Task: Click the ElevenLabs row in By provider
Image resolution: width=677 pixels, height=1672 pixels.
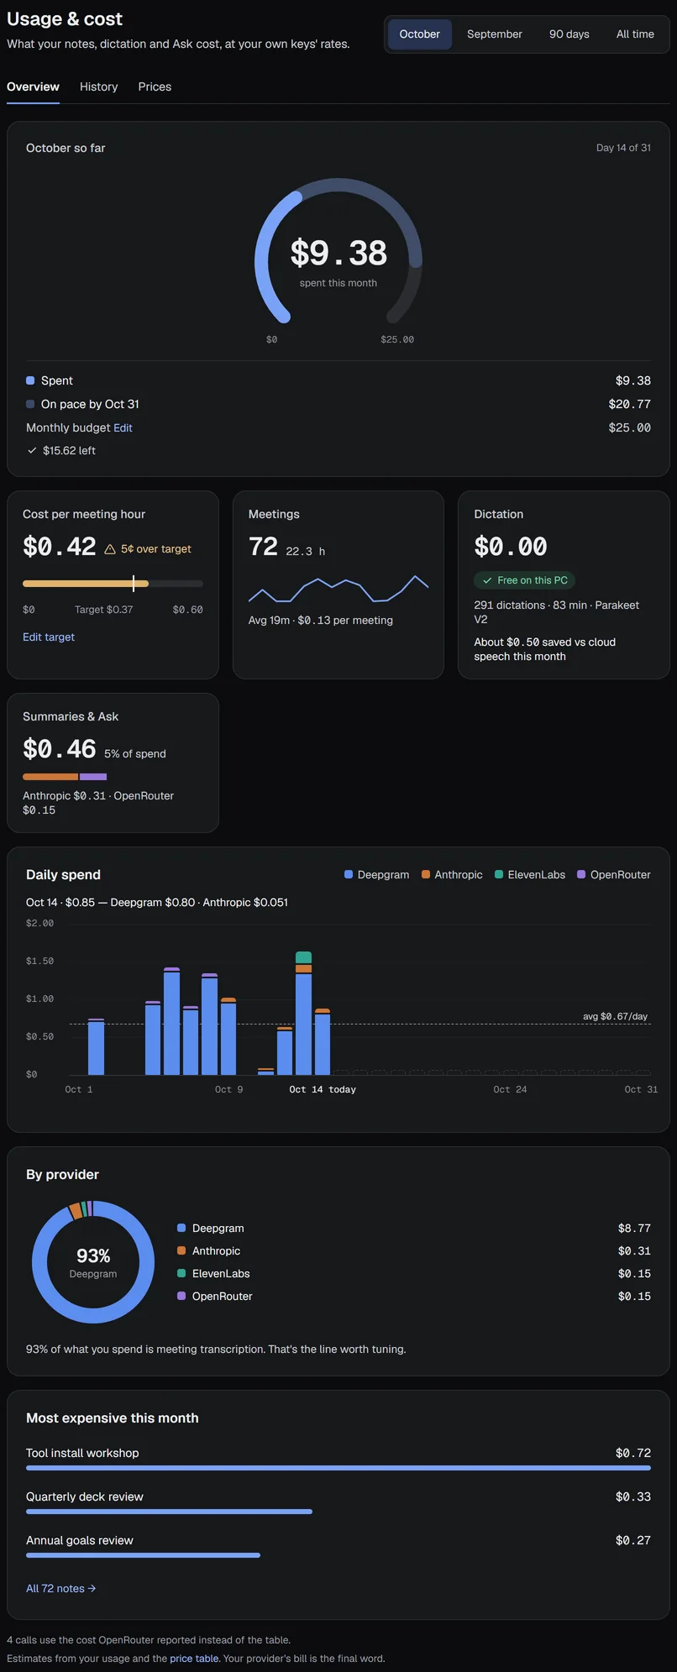Action: pyautogui.click(x=414, y=1273)
